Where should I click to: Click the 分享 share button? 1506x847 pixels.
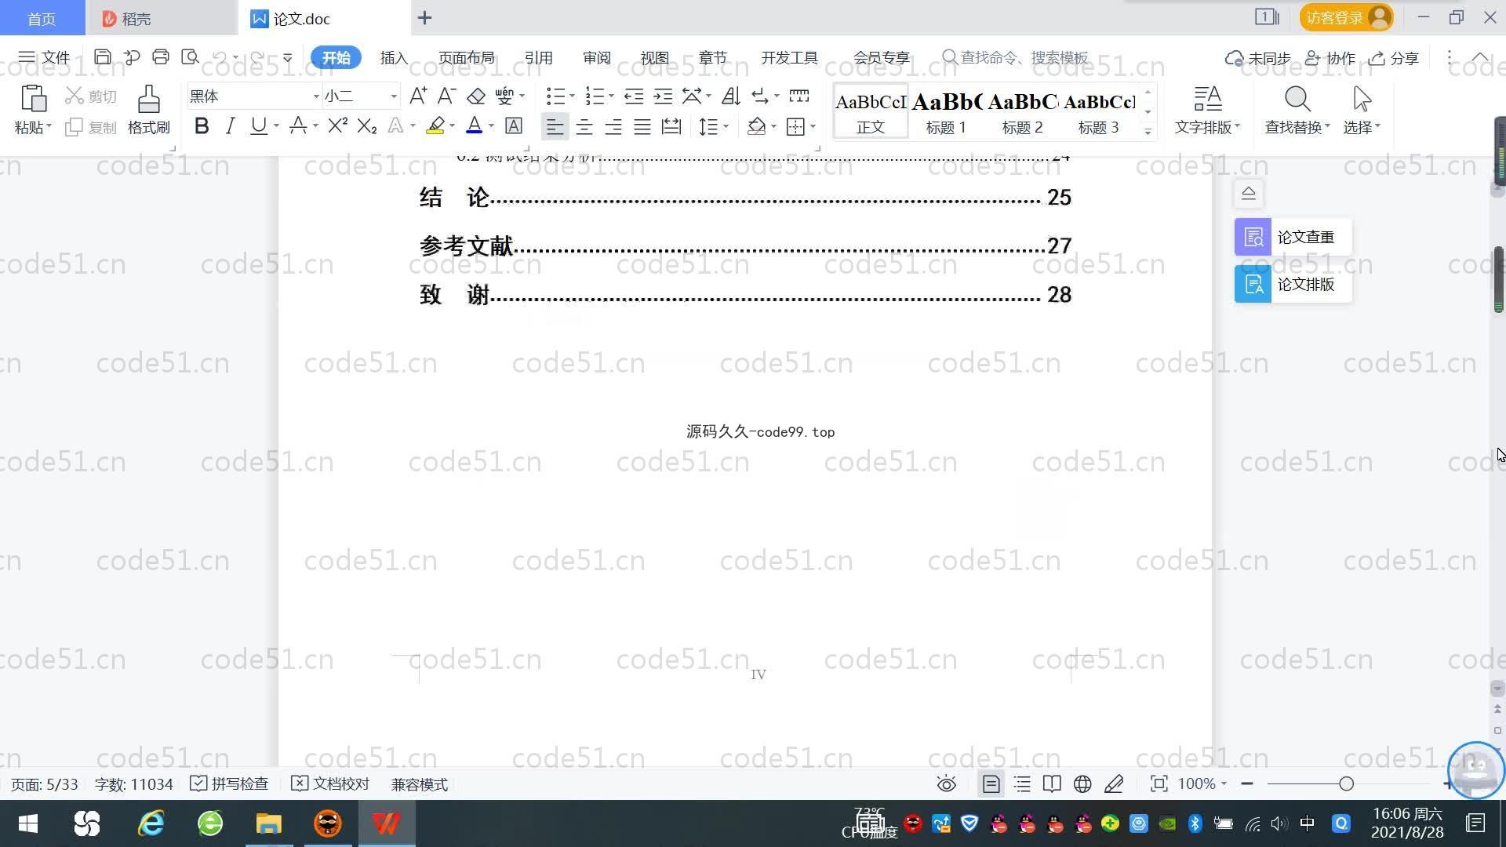(1394, 57)
